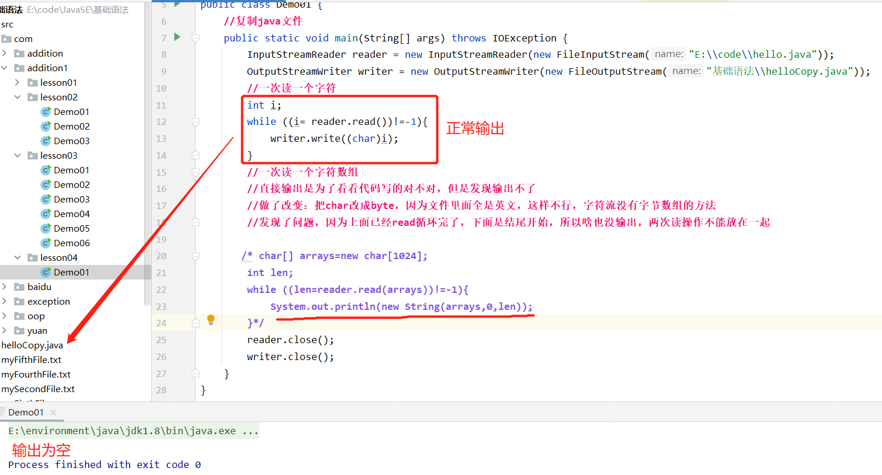Click the writer.close() line
Image resolution: width=882 pixels, height=475 pixels.
click(290, 357)
